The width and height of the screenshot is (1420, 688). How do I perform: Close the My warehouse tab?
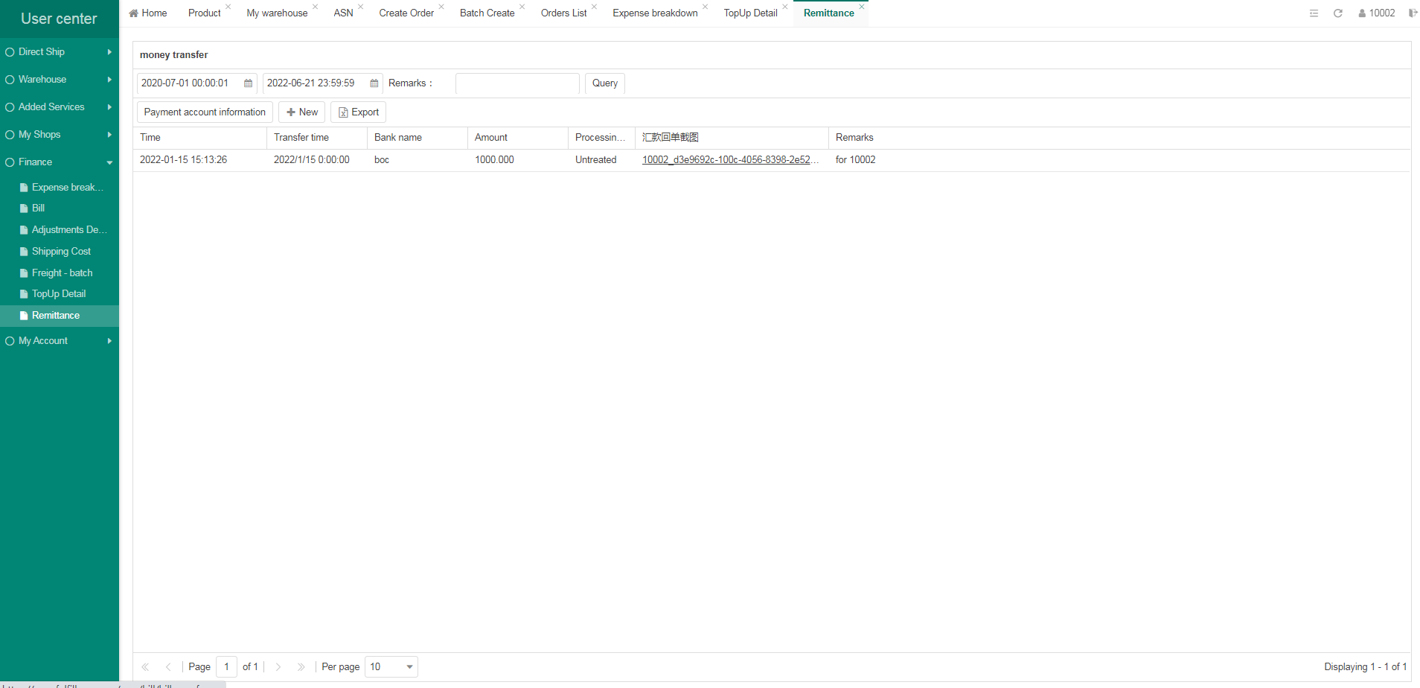(x=315, y=7)
